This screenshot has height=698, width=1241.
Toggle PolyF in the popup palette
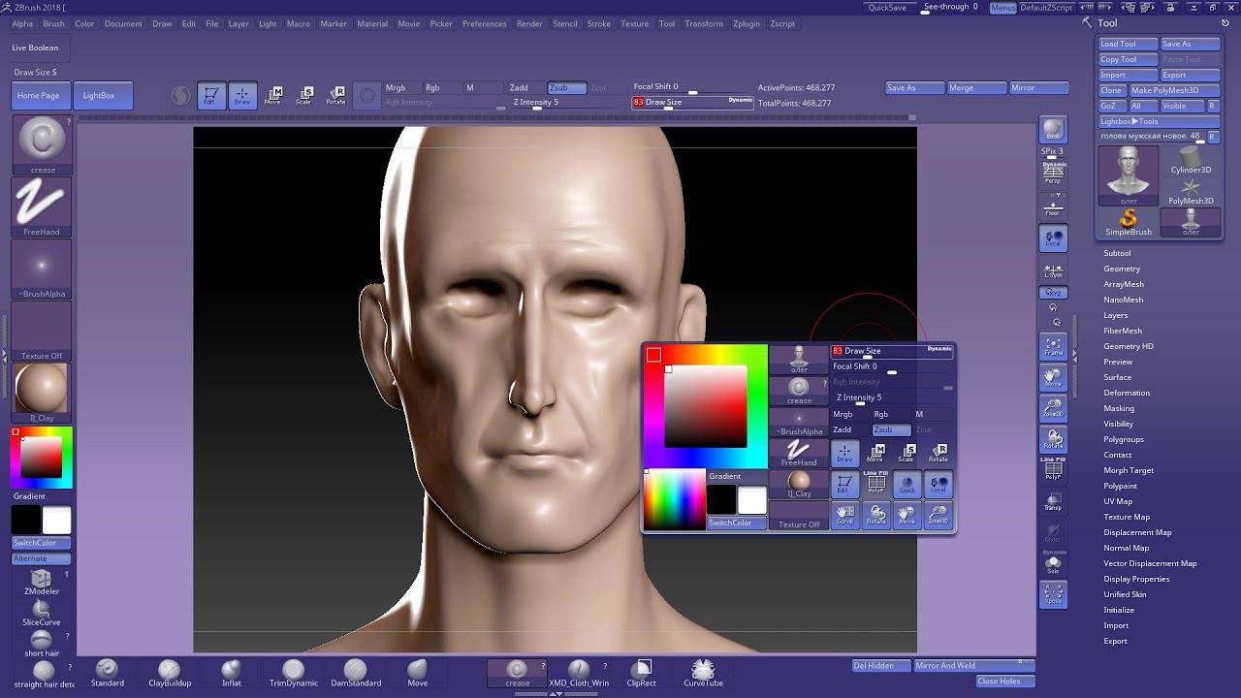875,484
